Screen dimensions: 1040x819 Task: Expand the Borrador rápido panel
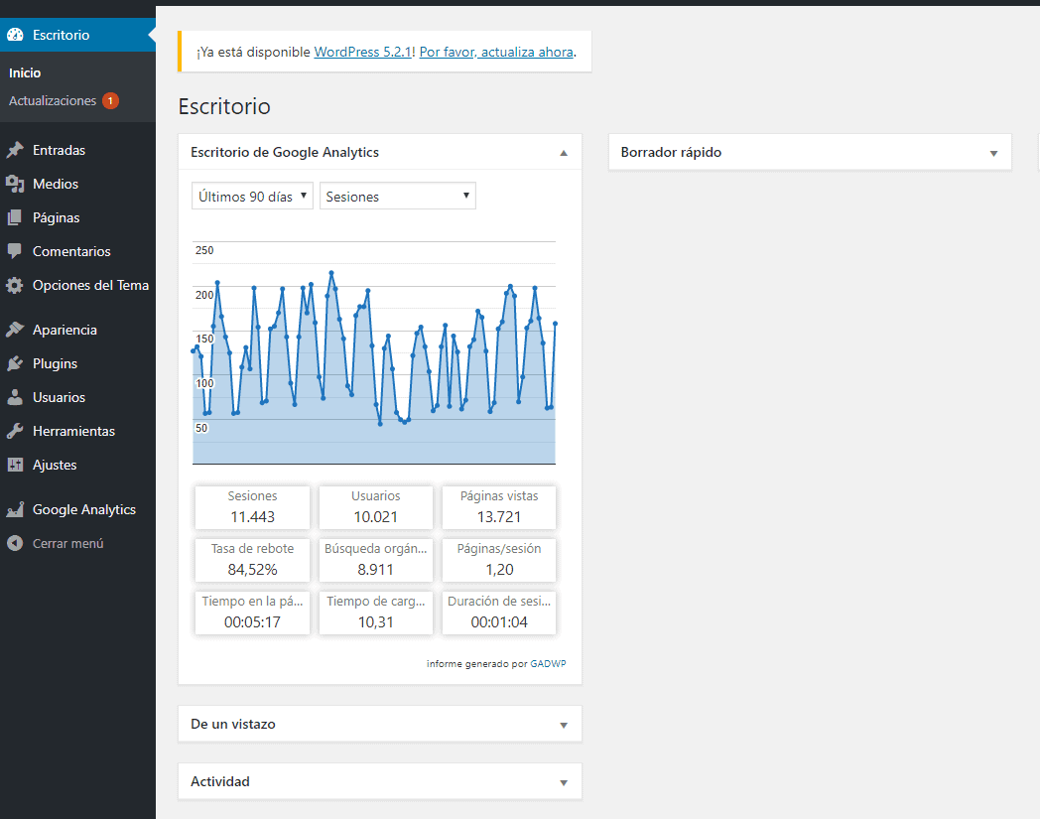(x=993, y=153)
